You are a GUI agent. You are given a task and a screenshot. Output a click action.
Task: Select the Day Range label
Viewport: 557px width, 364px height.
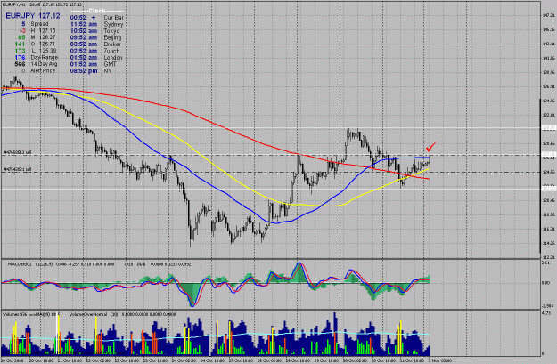(44, 58)
